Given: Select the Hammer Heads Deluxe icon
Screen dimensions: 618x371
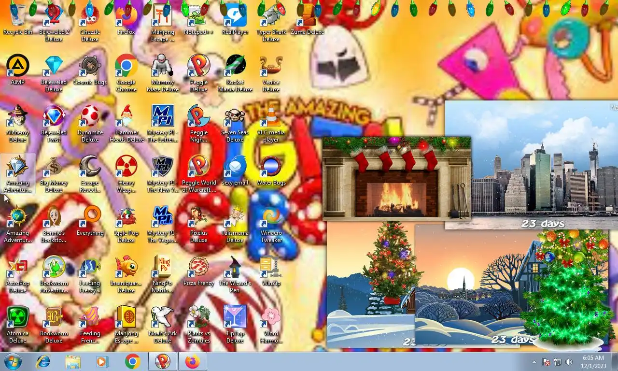Looking at the screenshot, I should pos(126,124).
